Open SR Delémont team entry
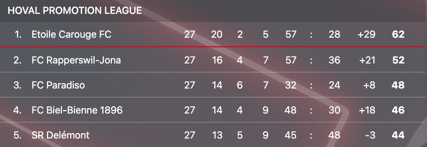The image size is (427, 147). tap(60, 135)
